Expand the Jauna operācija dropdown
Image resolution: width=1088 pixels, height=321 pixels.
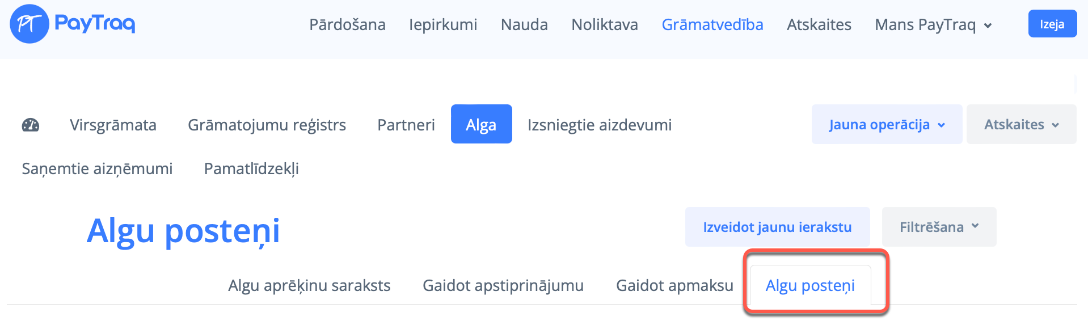(887, 125)
